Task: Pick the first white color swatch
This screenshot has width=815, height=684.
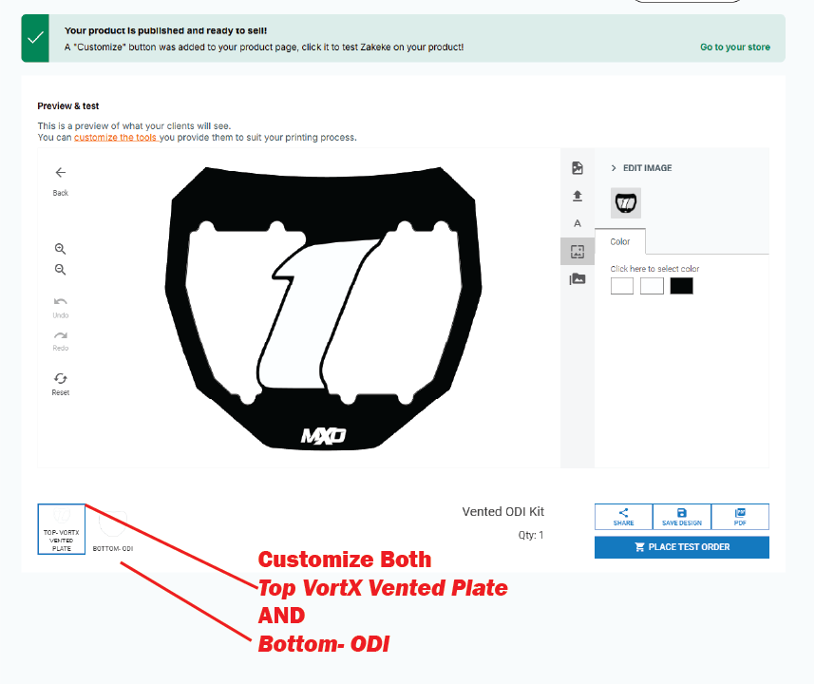Action: tap(622, 286)
